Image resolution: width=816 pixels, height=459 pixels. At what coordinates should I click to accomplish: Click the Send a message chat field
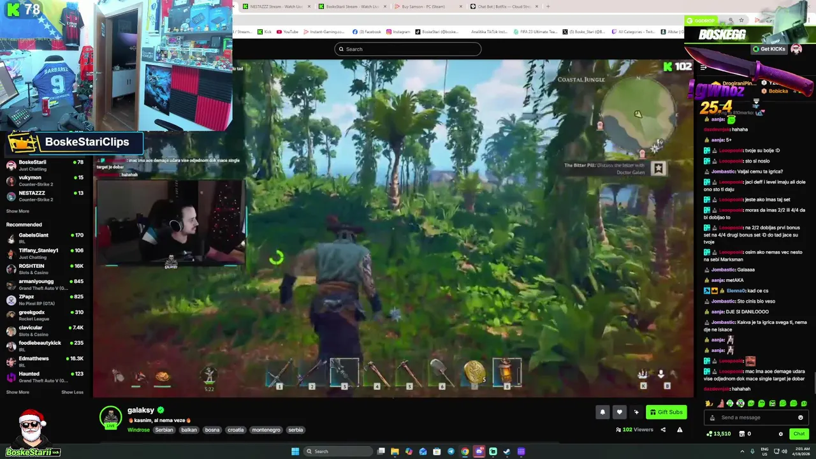(755, 418)
